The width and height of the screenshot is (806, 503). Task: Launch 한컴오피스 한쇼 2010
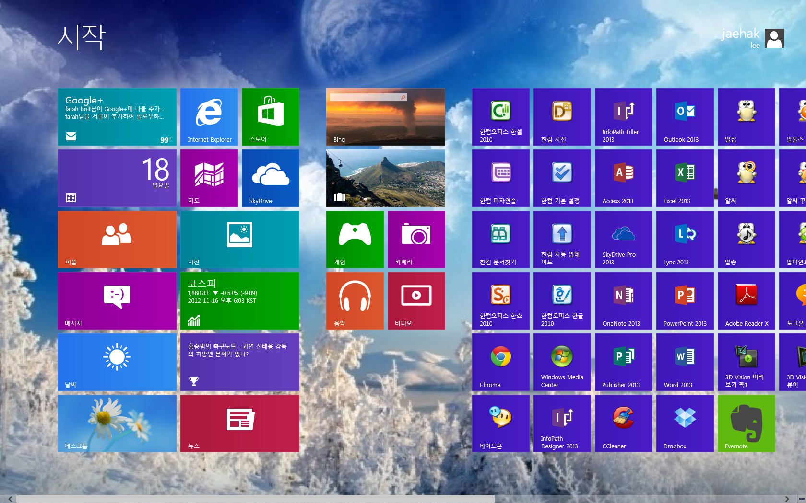(501, 301)
